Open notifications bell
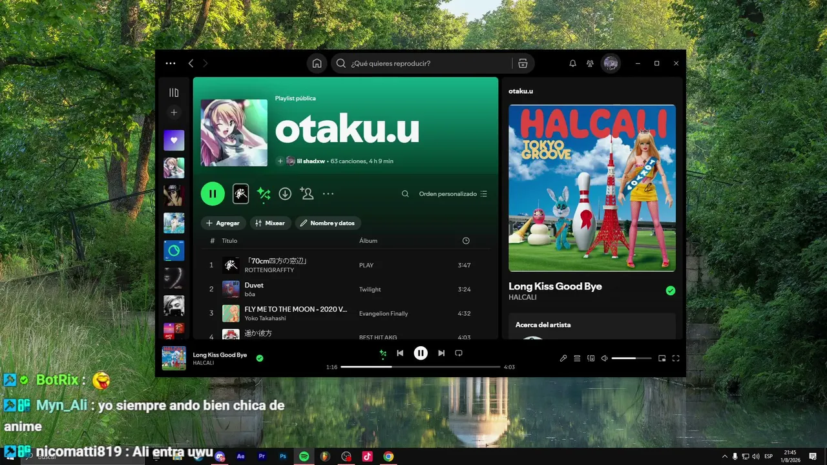The height and width of the screenshot is (465, 827). (x=572, y=63)
